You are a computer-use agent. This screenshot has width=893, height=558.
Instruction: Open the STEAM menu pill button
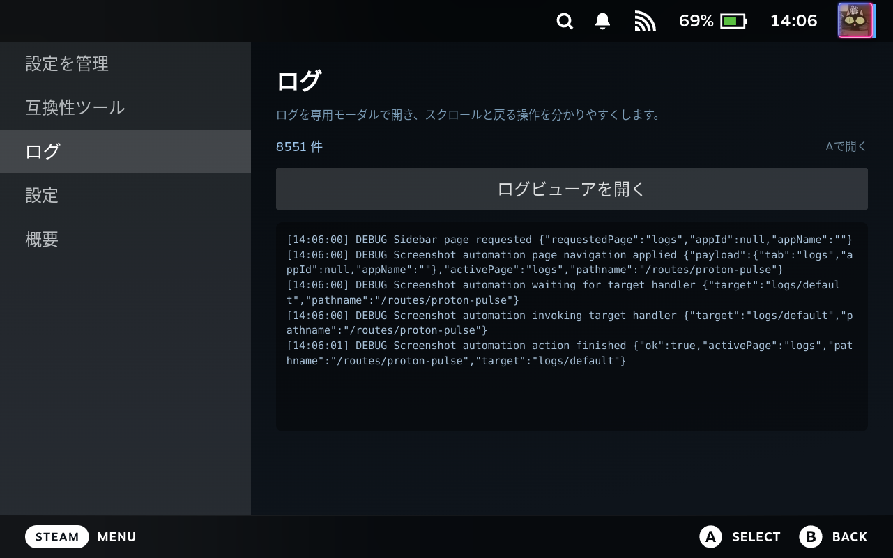click(x=57, y=536)
